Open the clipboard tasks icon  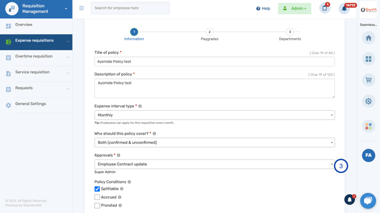[325, 9]
